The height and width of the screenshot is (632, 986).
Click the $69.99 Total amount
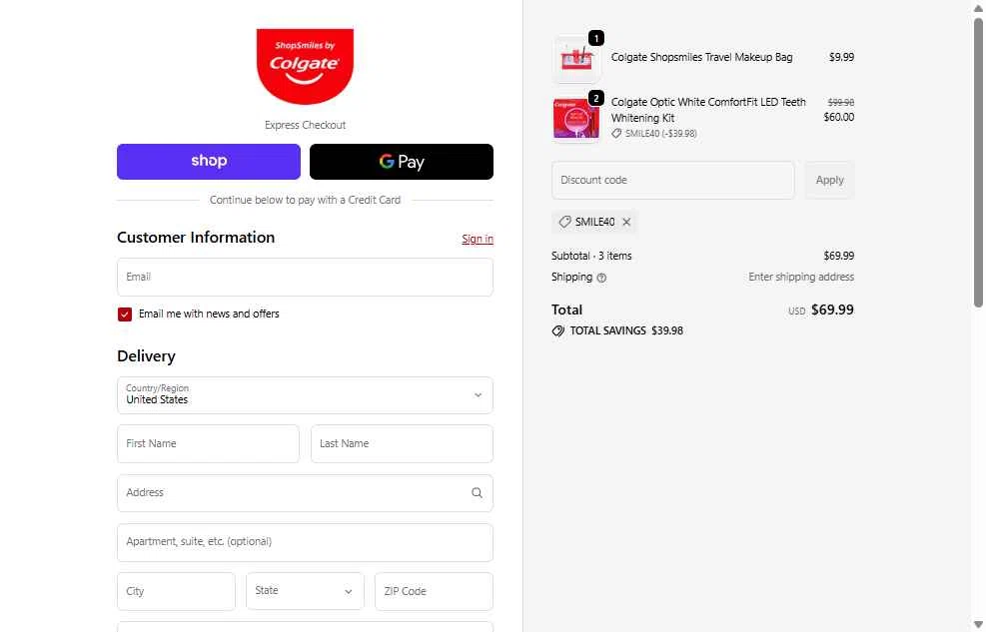tap(832, 310)
